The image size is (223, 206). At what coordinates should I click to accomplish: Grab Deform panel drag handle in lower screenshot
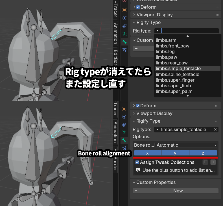pos(217,106)
